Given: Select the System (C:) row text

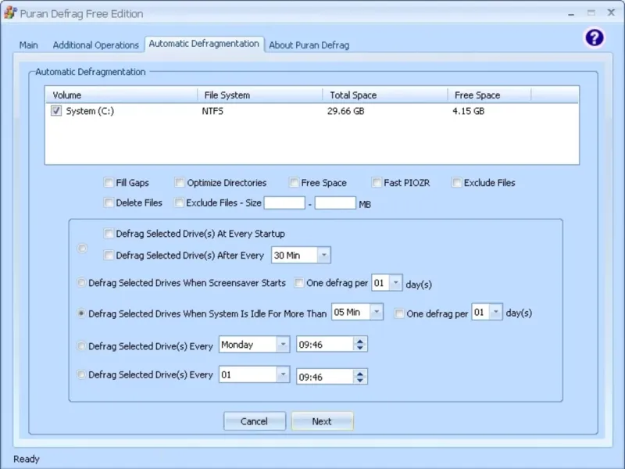Looking at the screenshot, I should click(90, 111).
